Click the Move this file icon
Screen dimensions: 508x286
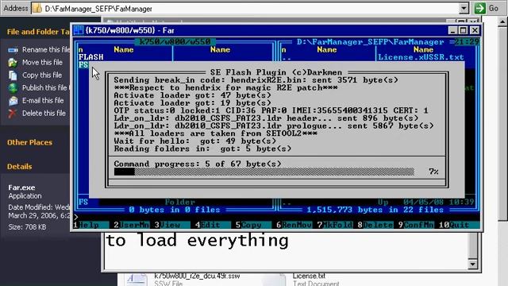pyautogui.click(x=13, y=63)
